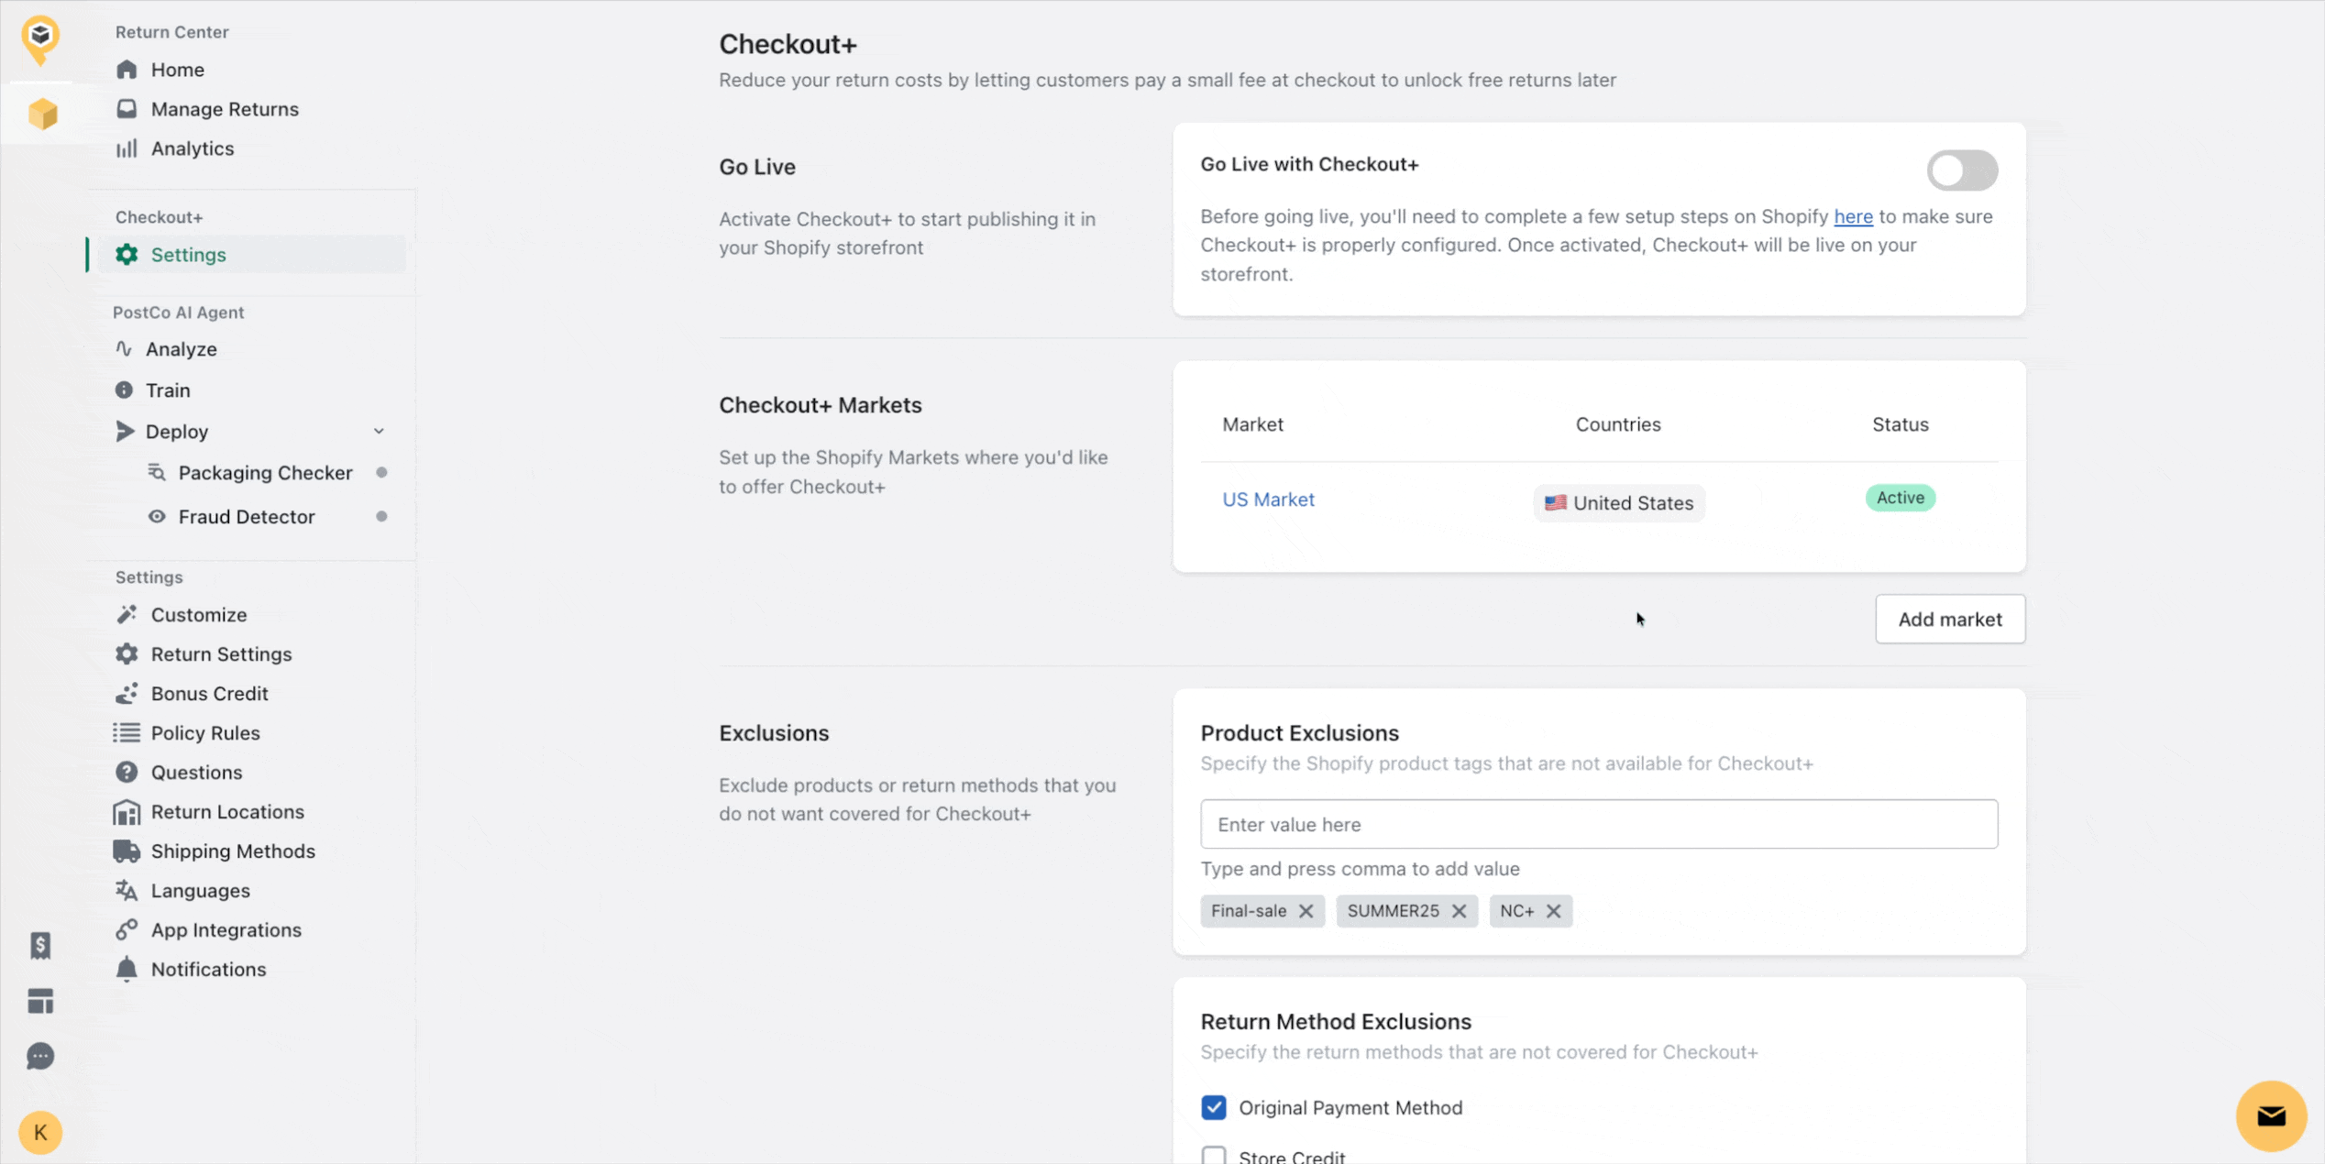Uncheck Original Payment Method checkbox
This screenshot has height=1164, width=2325.
point(1214,1107)
